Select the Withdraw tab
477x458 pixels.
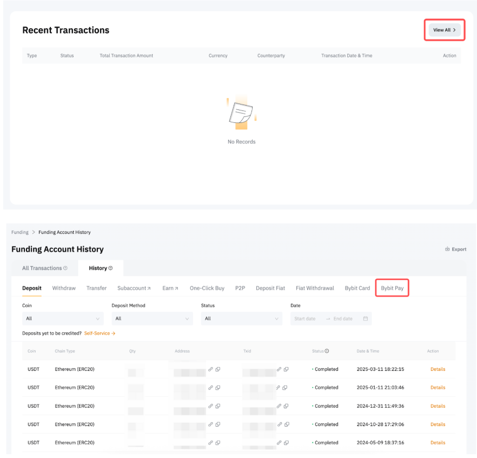coord(64,288)
